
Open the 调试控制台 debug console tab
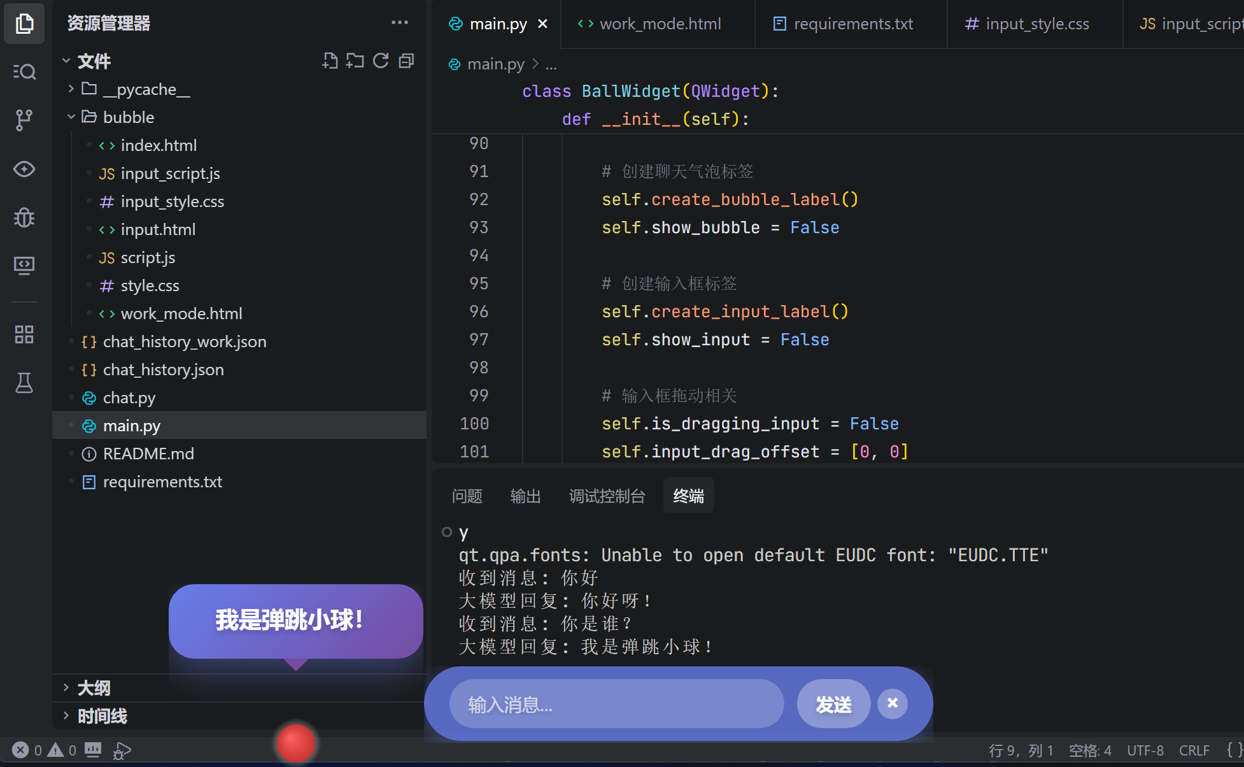pyautogui.click(x=607, y=496)
